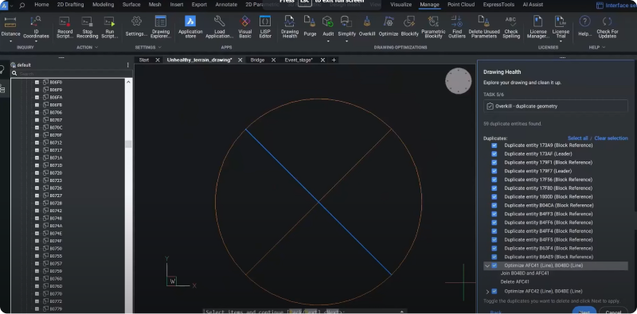Expand tree node B0712
637x314 pixels.
[x=37, y=143]
